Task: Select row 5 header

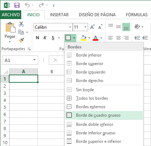Action: coord(5,107)
